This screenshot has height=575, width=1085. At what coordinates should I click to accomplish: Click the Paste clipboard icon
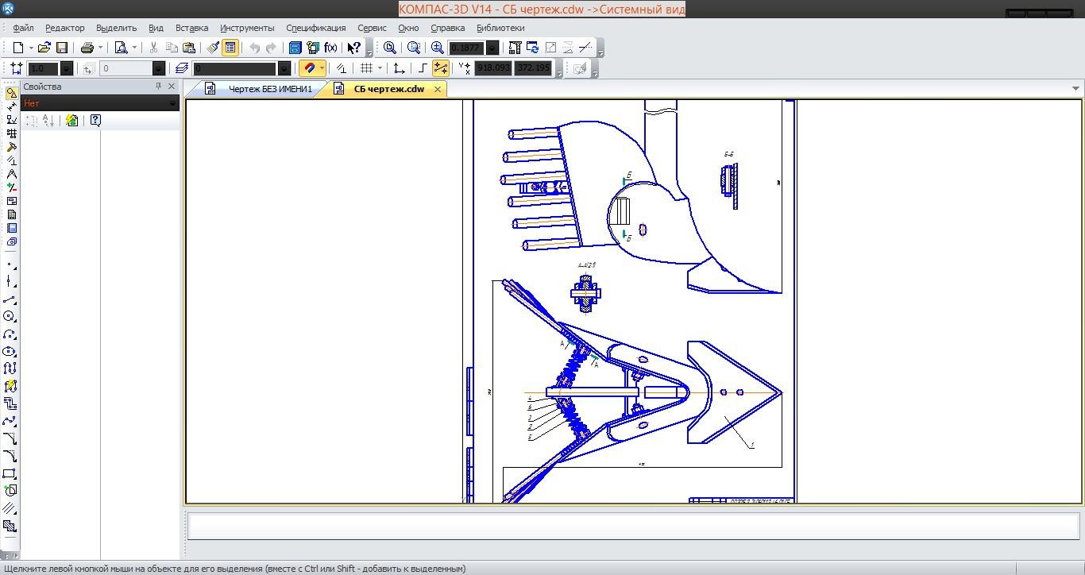tap(188, 48)
